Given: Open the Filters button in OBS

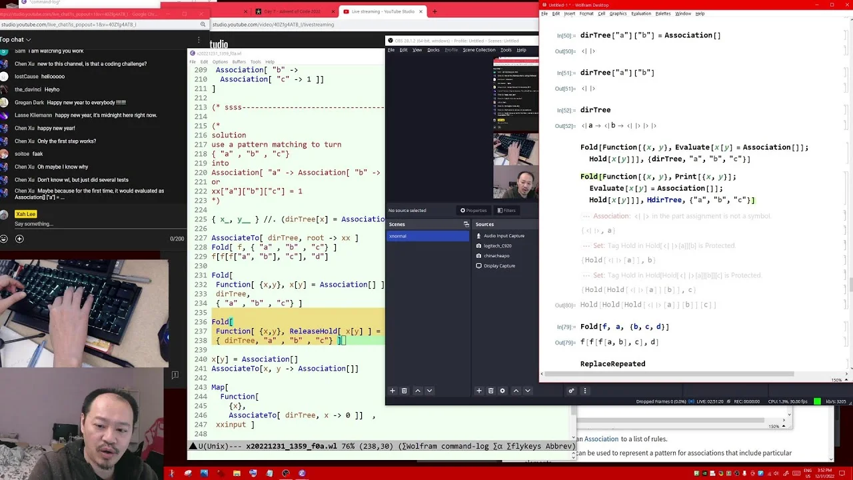Looking at the screenshot, I should click(506, 211).
